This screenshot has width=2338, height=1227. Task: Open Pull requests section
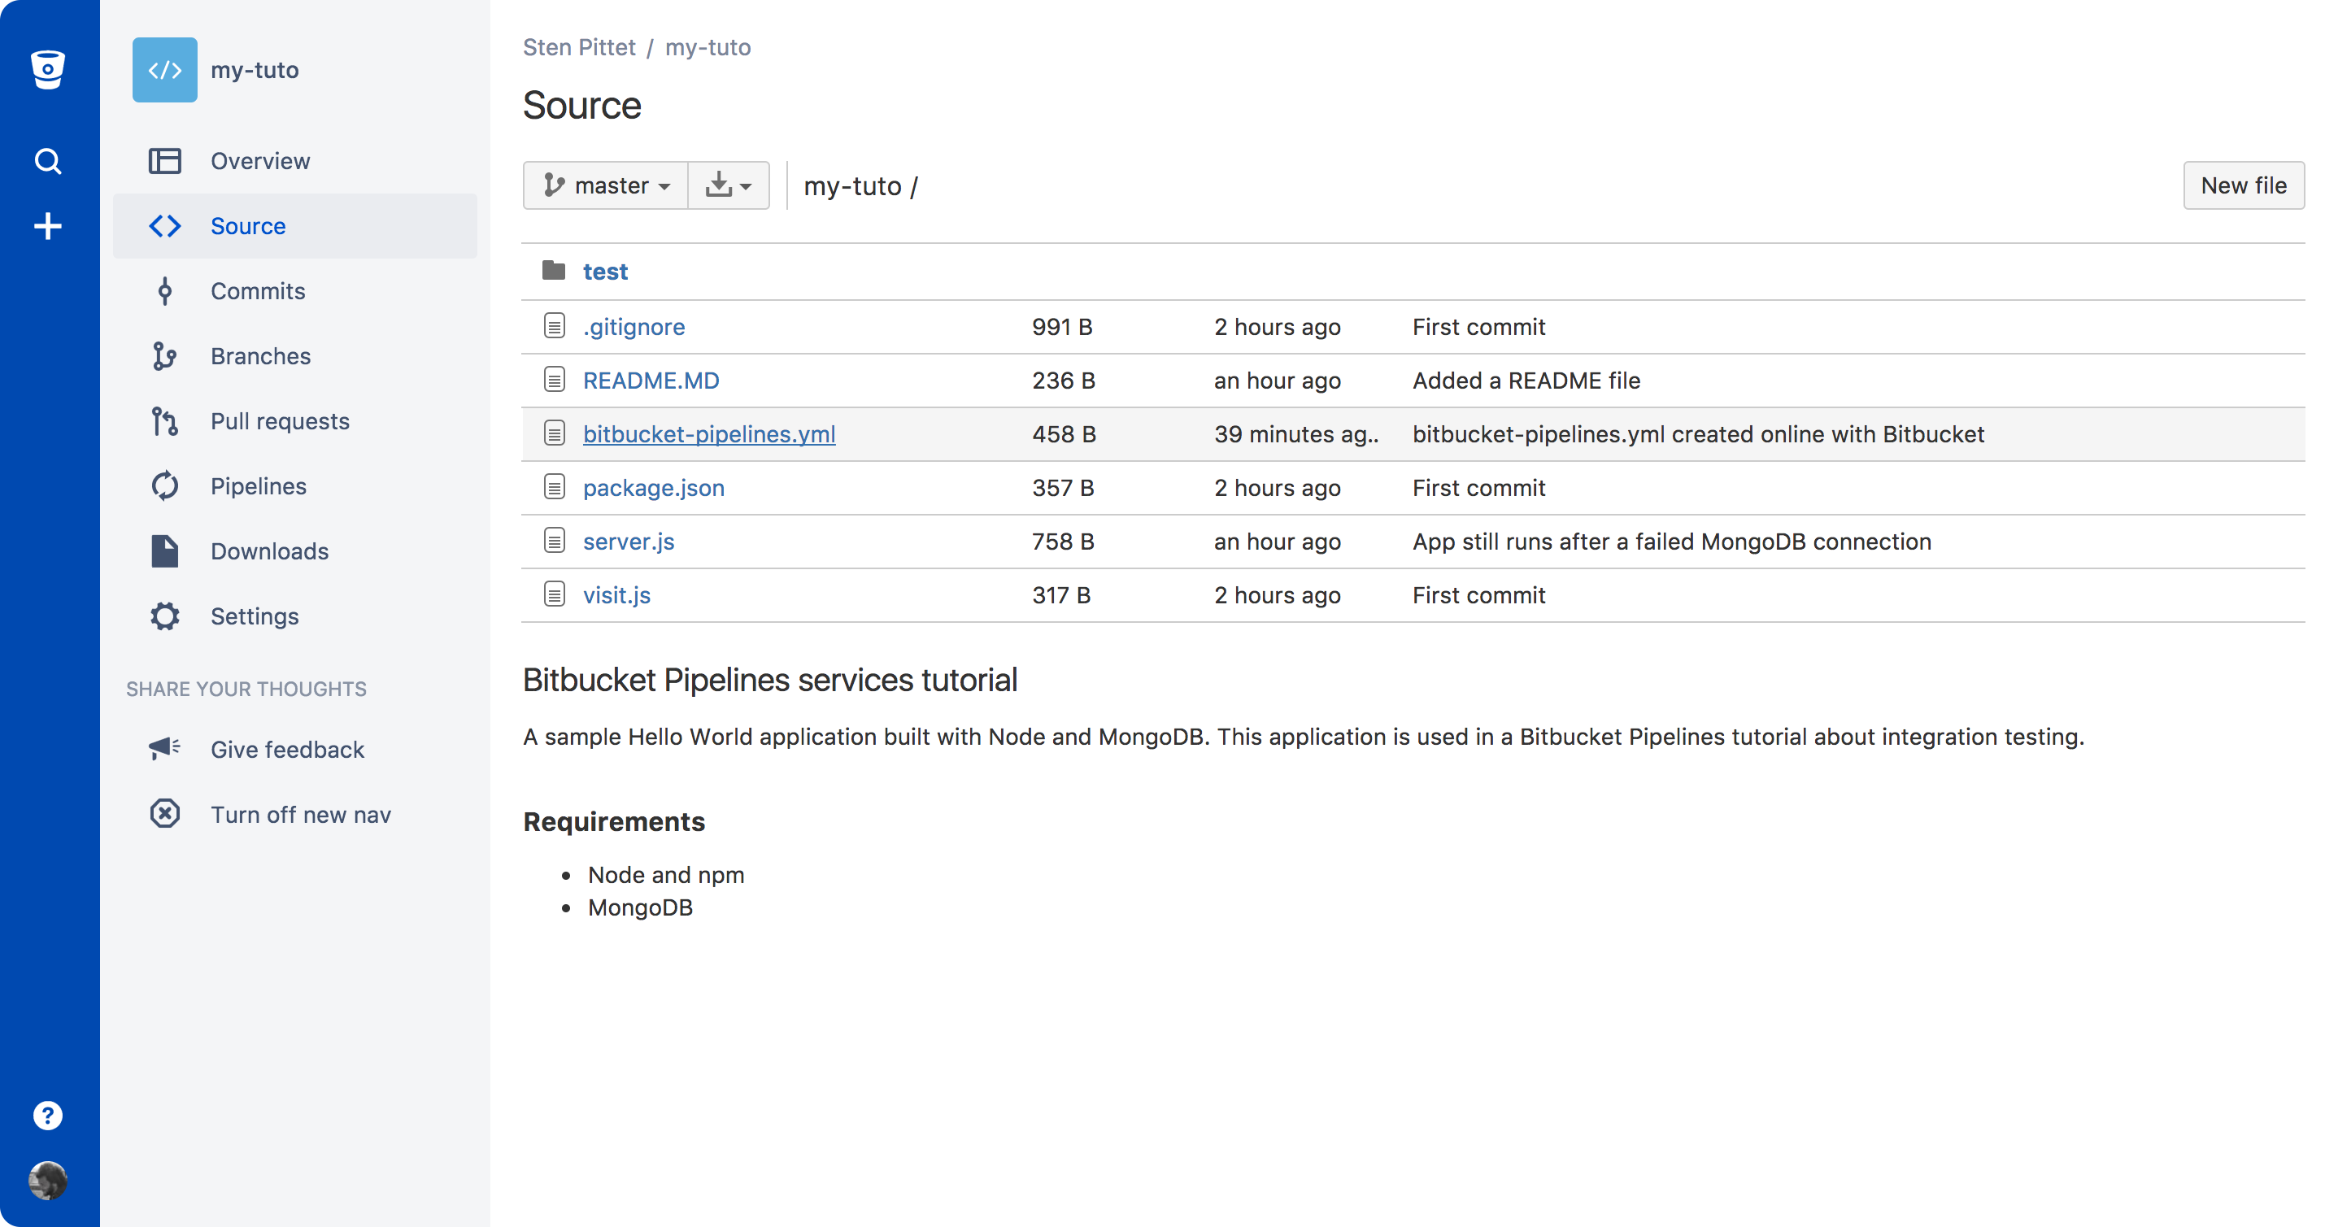coord(279,421)
